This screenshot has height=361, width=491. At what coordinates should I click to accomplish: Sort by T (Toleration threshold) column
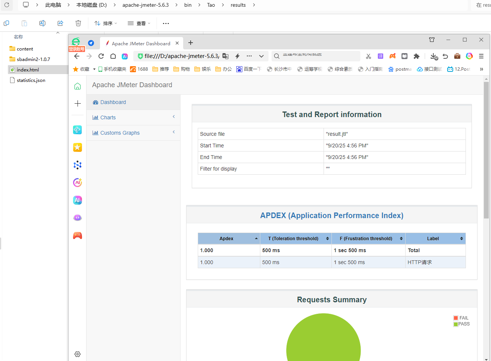tap(296, 238)
